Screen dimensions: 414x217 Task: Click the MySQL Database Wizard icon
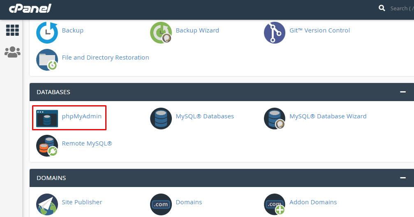[274, 118]
